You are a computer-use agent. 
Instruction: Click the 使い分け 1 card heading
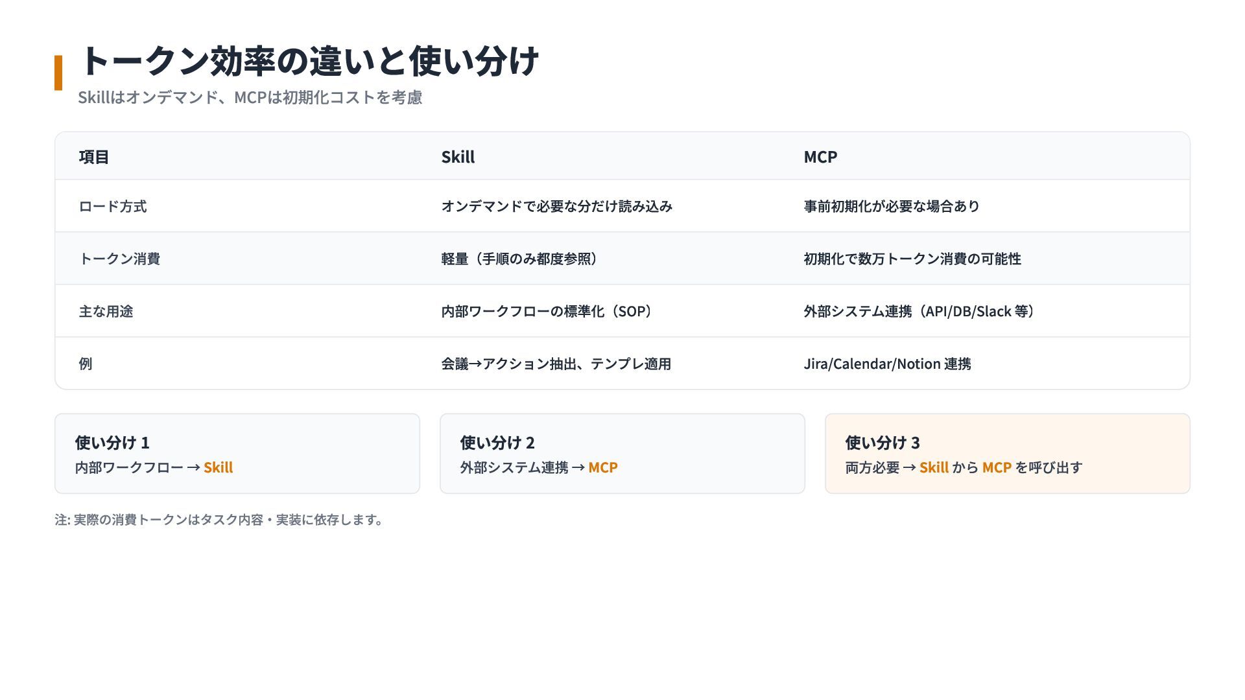click(x=112, y=443)
